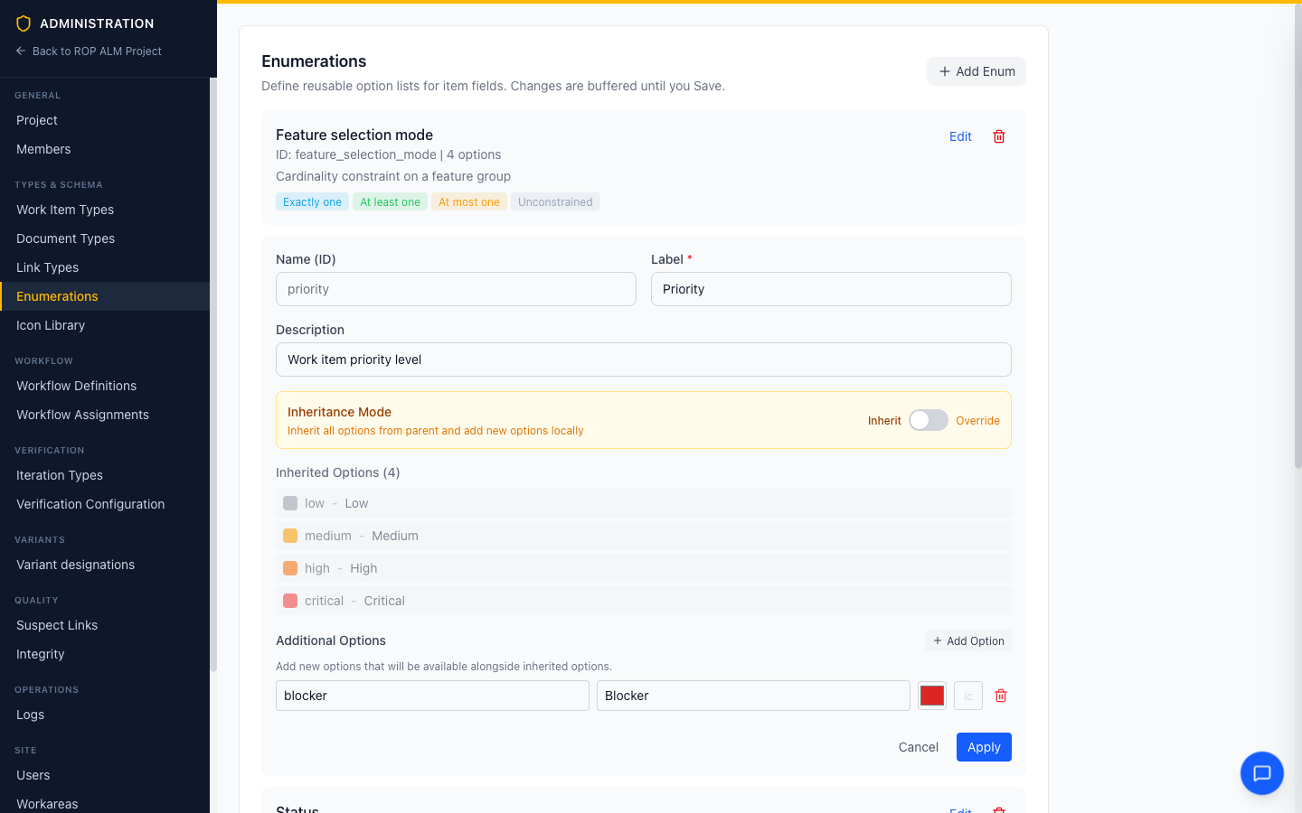Screen dimensions: 1302x813
Task: Click the back arrow next to ROP ALM Project
Action: [x=21, y=51]
